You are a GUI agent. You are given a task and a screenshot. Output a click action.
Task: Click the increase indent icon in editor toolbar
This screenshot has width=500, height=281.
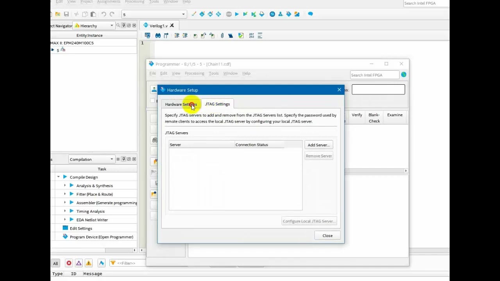pos(177,36)
